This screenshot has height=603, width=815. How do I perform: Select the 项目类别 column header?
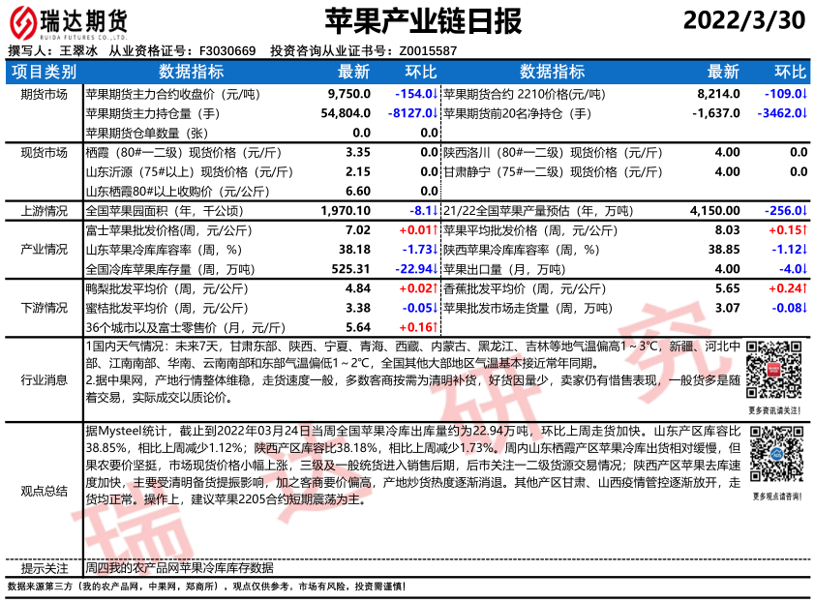point(44,72)
